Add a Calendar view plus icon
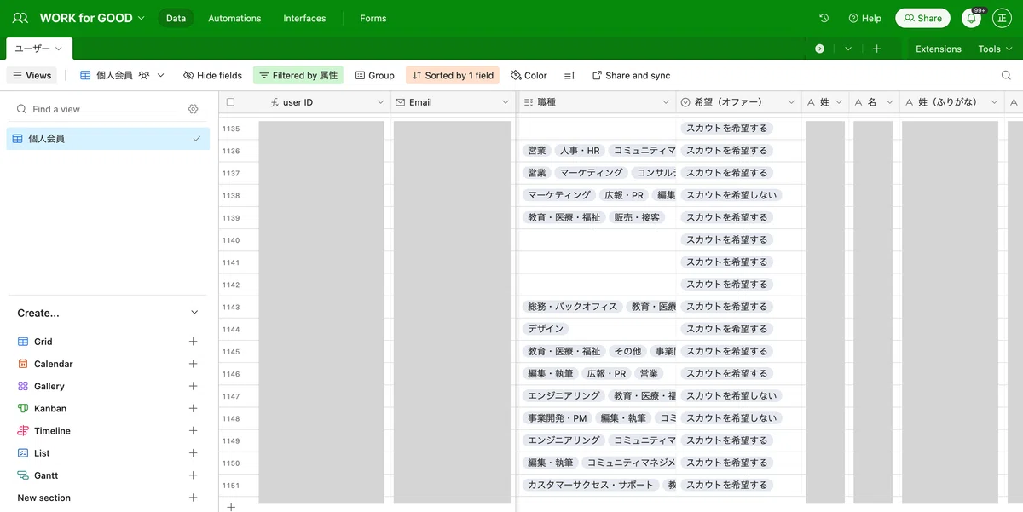Screen dimensions: 1023x512 [194, 364]
